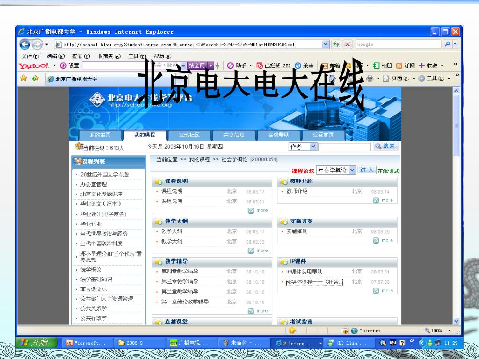The height and width of the screenshot is (359, 479).
Task: Expand 办公室管理 course item
Action: [x=93, y=184]
